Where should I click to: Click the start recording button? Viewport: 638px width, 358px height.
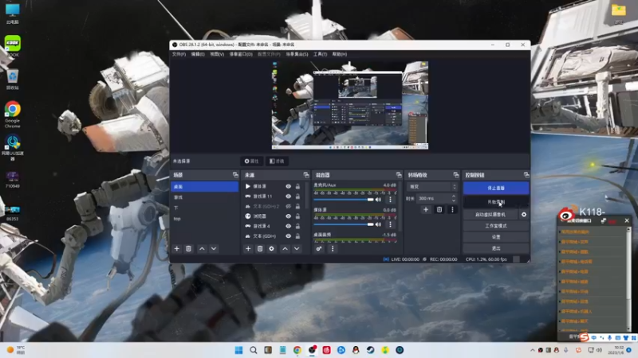(x=495, y=202)
